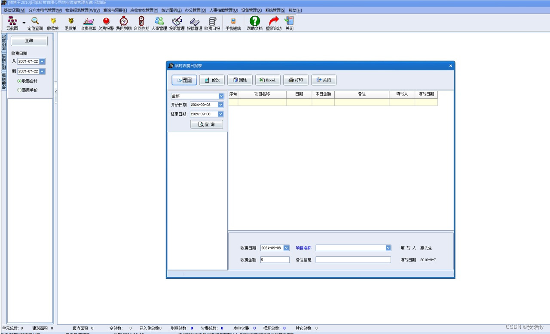Viewport: 550px width, 334px height.
Task: Open 投诉管理 complaint management icon
Action: click(177, 23)
